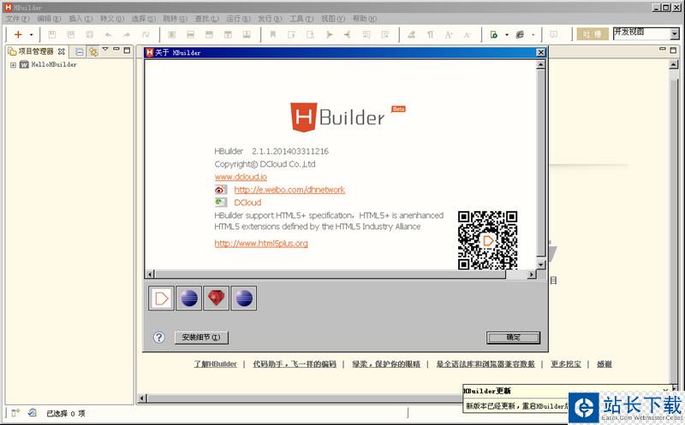Click the About dialog vertical scrollbar up arrow
The image size is (685, 425).
click(x=541, y=65)
